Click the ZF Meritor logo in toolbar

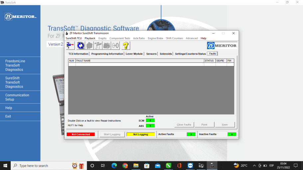click(222, 45)
